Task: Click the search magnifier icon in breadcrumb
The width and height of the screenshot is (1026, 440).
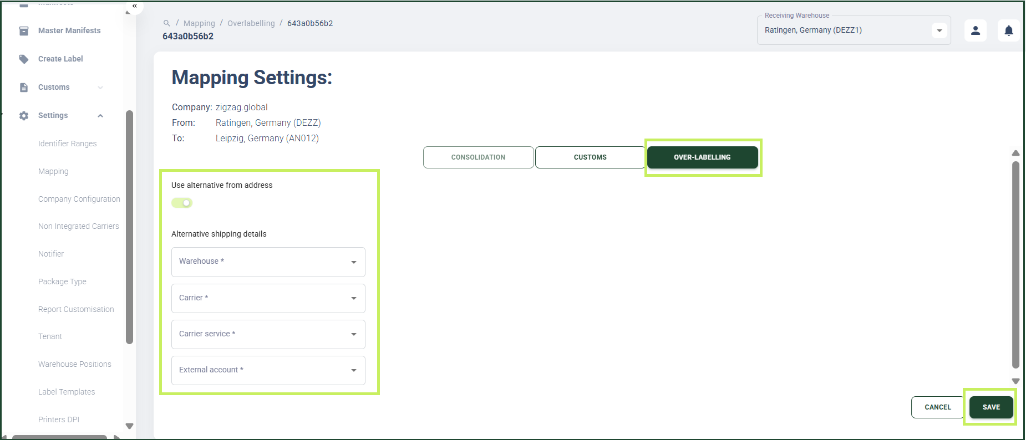Action: tap(166, 23)
